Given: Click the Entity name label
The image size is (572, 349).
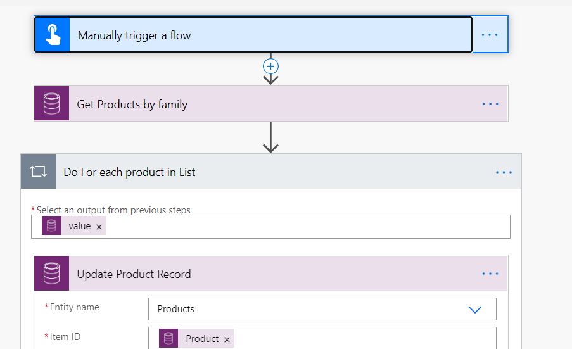Looking at the screenshot, I should pos(74,307).
